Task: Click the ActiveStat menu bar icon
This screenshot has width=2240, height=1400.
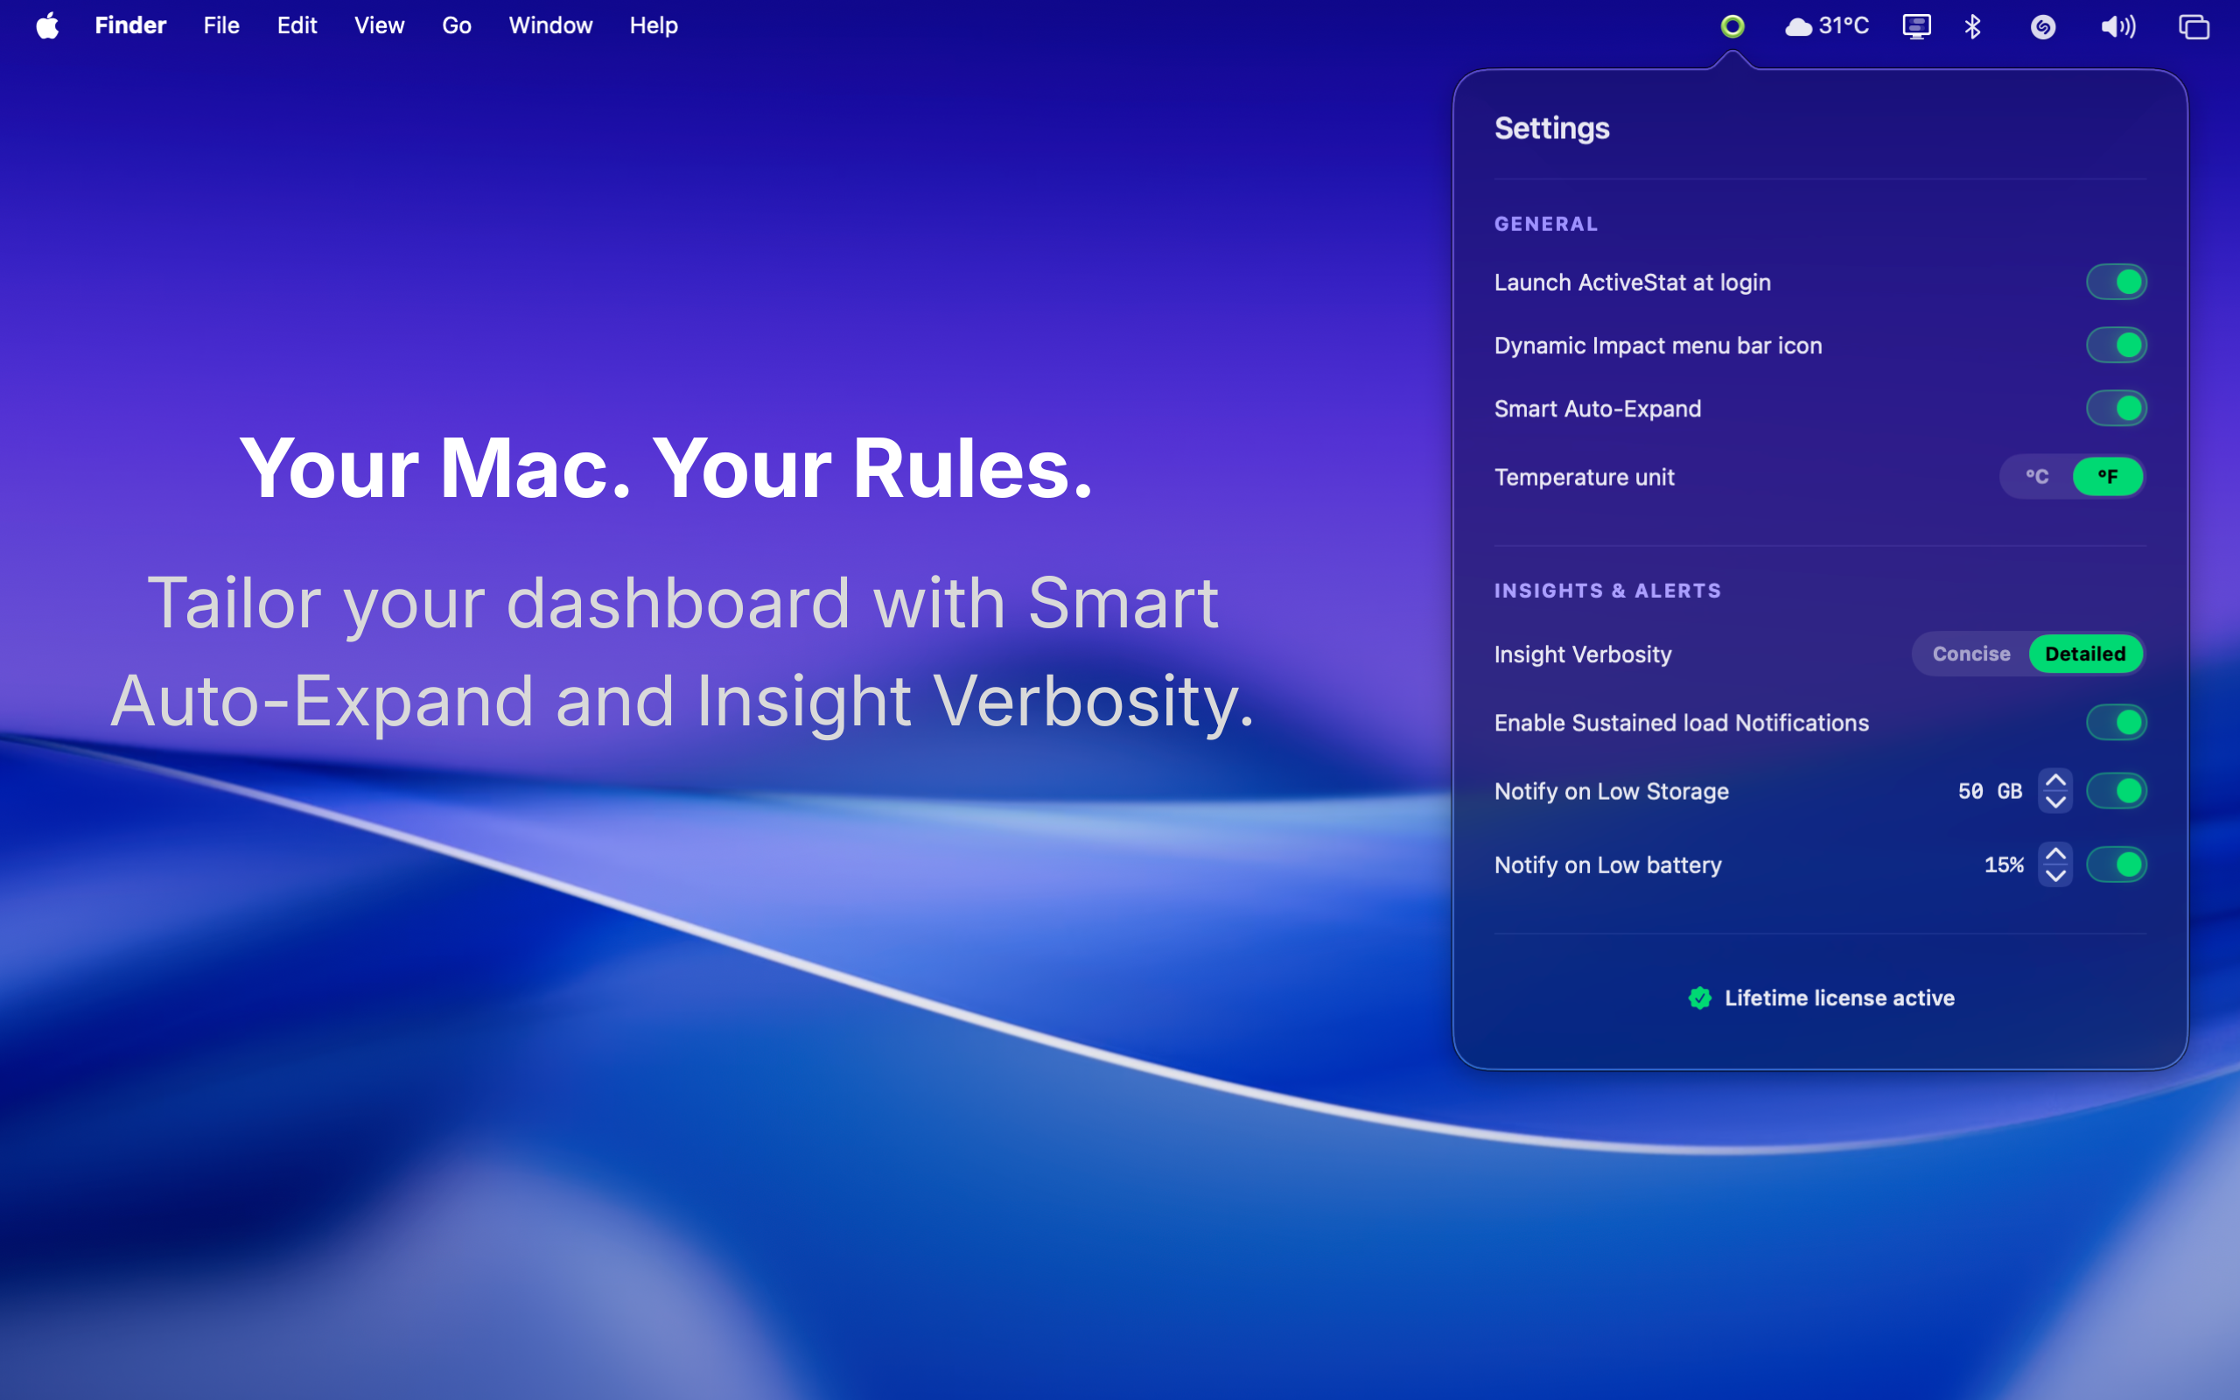Action: pos(1732,26)
